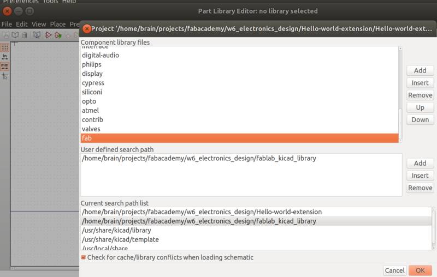This screenshot has width=437, height=277.
Task: Switch units to inches
Action: click(5, 57)
